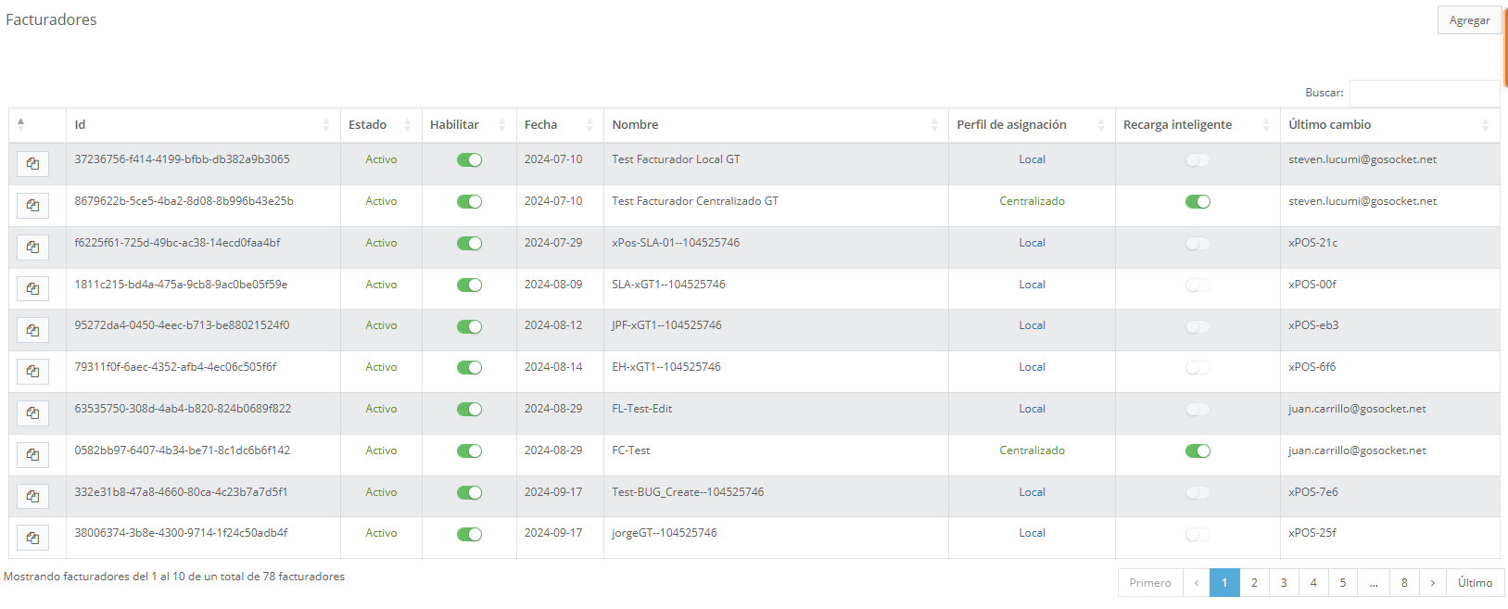Image resolution: width=1508 pixels, height=609 pixels.
Task: Click name Test Facturador Centralizado GT
Action: click(x=695, y=201)
